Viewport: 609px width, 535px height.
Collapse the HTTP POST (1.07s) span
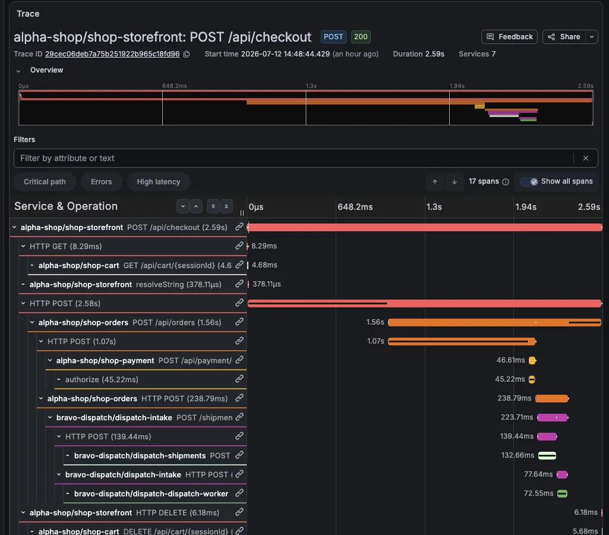pos(41,341)
